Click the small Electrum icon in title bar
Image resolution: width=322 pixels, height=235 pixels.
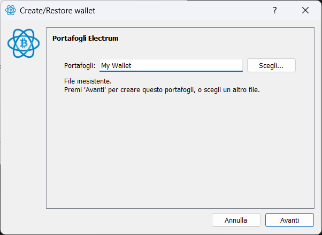click(x=11, y=10)
